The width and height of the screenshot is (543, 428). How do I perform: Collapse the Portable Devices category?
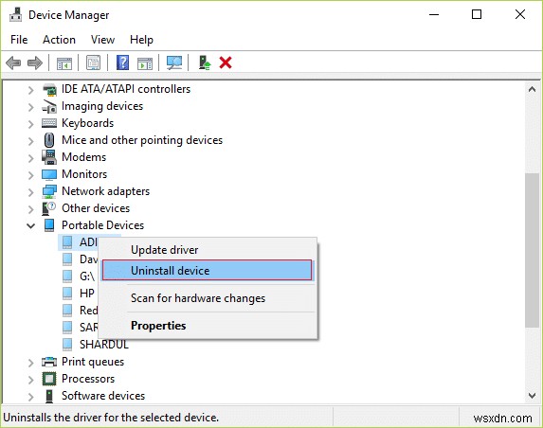tap(31, 226)
